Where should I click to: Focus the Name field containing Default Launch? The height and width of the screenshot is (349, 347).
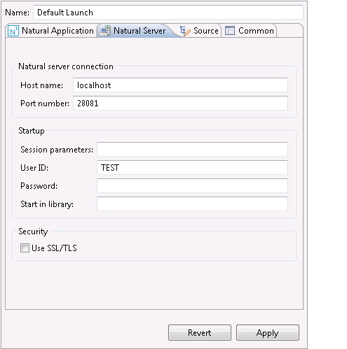tap(168, 13)
